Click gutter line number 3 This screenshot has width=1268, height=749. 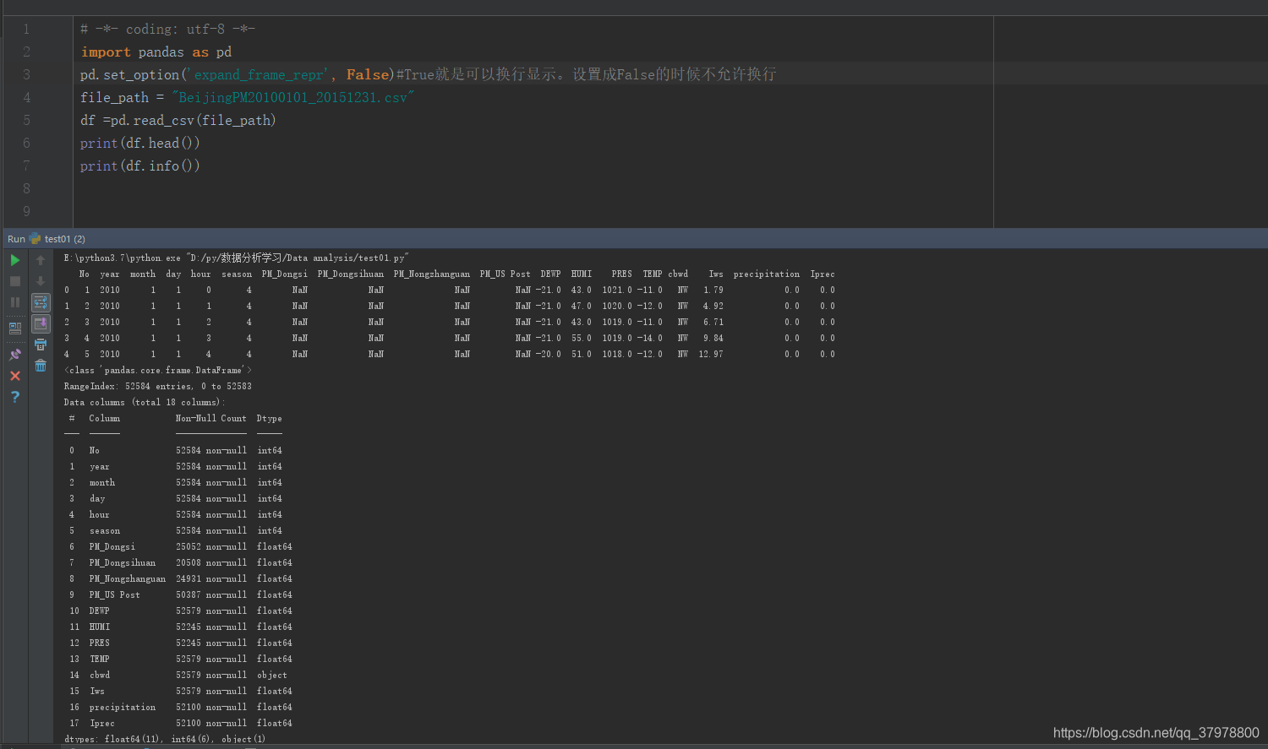pyautogui.click(x=26, y=75)
